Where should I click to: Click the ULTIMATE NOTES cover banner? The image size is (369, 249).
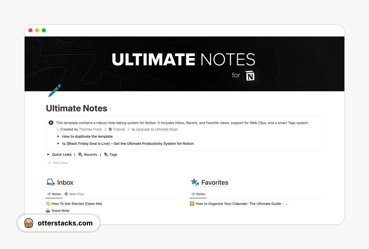coord(184,64)
